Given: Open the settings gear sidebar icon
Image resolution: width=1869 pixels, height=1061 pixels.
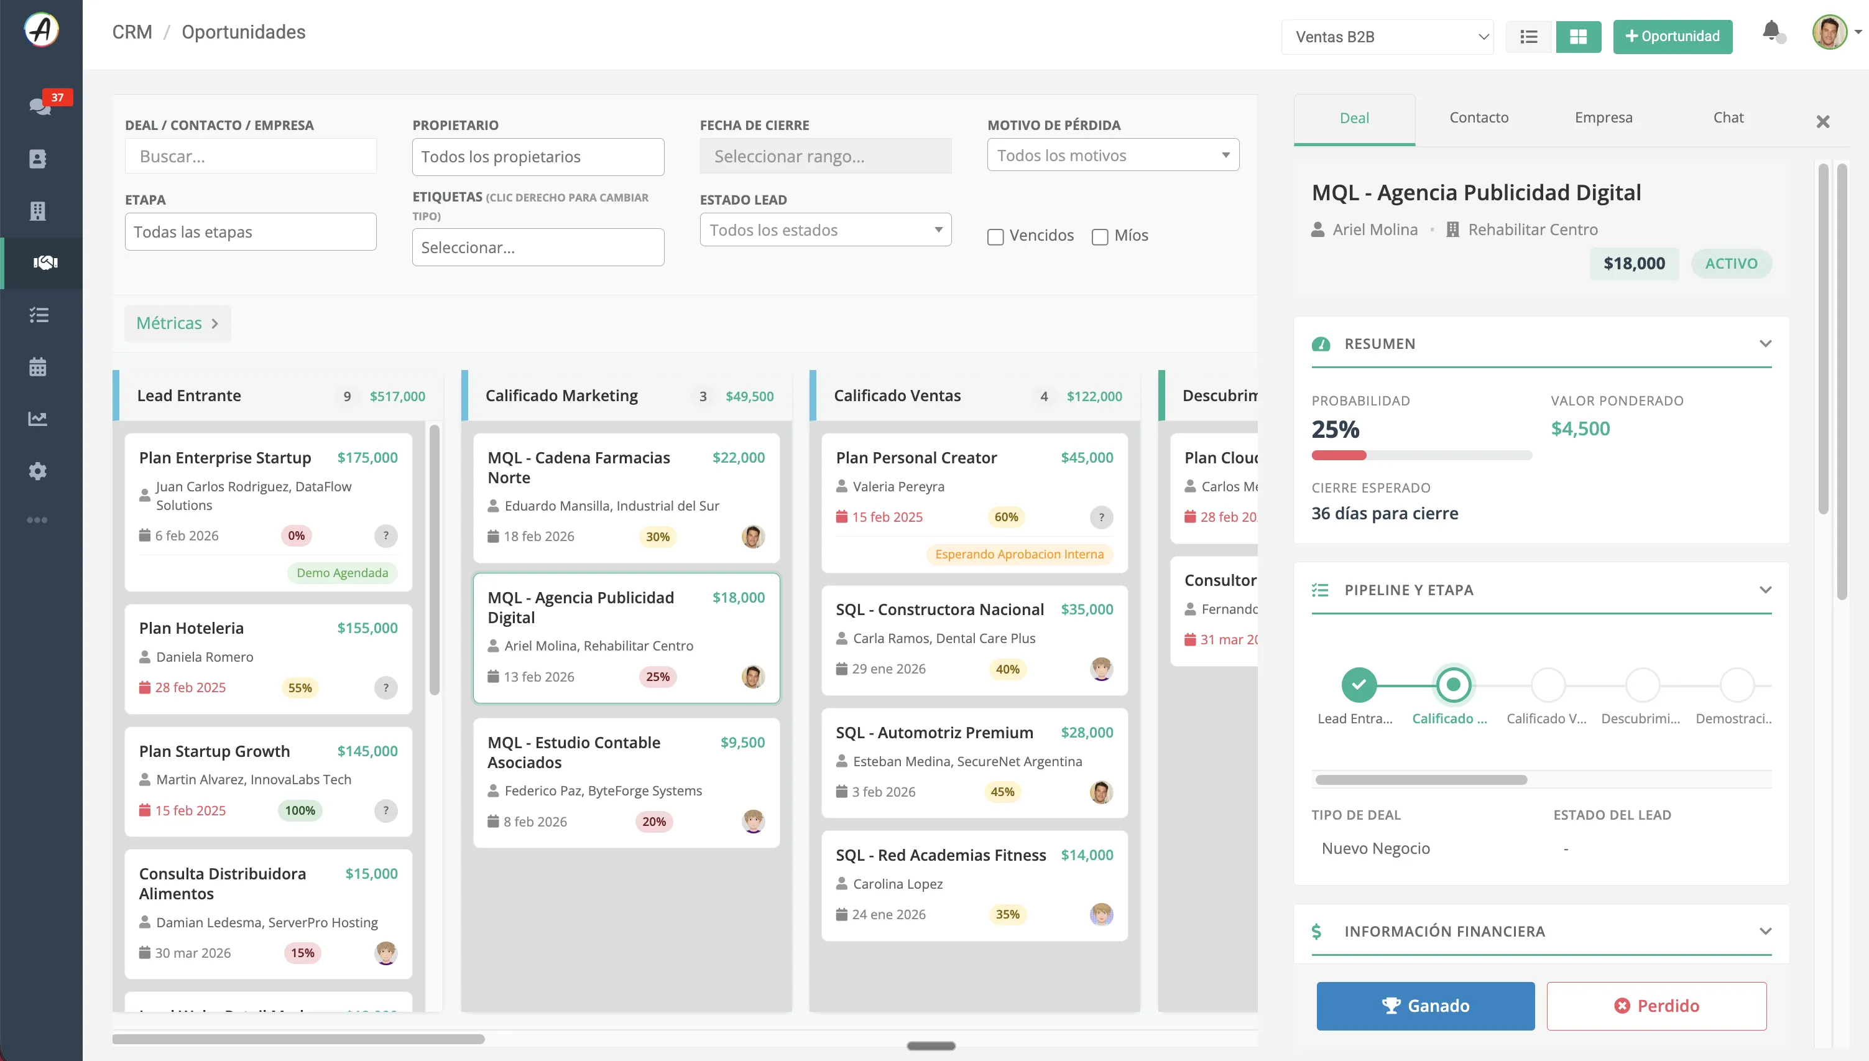Looking at the screenshot, I should (x=38, y=471).
